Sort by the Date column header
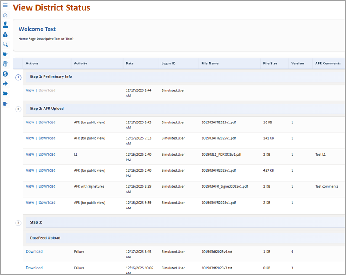The width and height of the screenshot is (346, 275). click(x=130, y=64)
